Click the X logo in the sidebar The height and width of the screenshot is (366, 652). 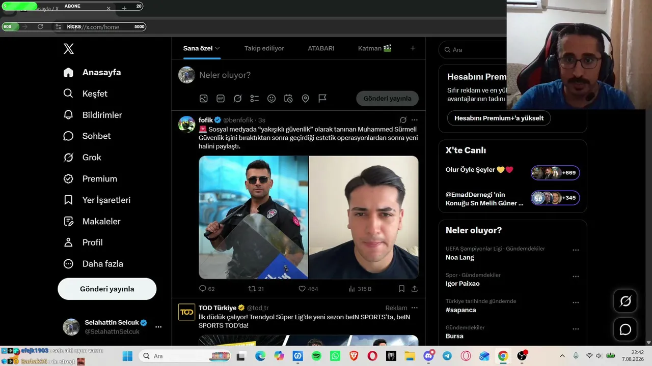point(69,49)
